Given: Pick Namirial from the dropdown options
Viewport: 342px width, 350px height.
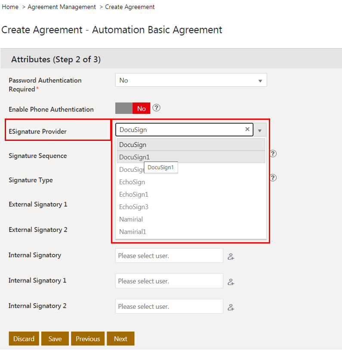Looking at the screenshot, I should 131,219.
